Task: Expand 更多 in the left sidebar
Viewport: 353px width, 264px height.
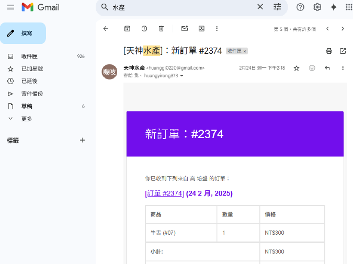Action: tap(26, 119)
